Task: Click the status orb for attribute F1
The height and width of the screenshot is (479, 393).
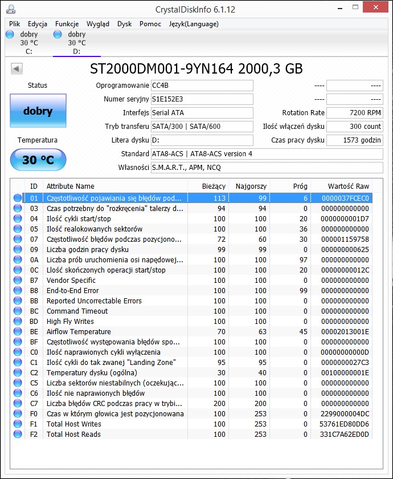Action: (x=18, y=424)
